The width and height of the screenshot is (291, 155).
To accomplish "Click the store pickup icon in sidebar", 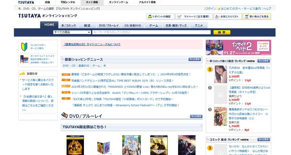I will click(24, 59).
